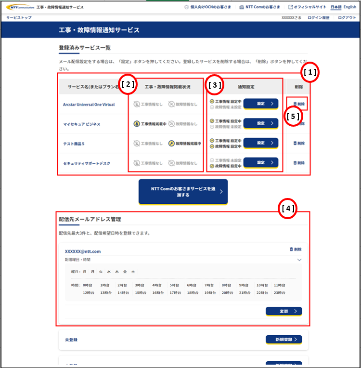Switch language to English
361x368 pixels.
(x=350, y=7)
